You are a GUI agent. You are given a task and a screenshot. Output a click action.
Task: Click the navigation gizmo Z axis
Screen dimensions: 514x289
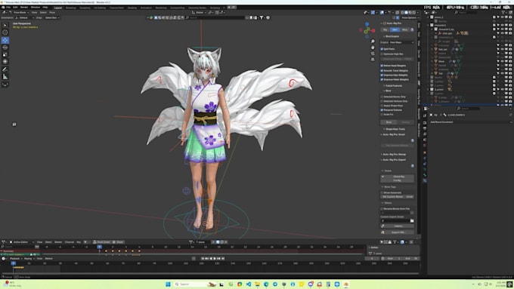[x=367, y=24]
